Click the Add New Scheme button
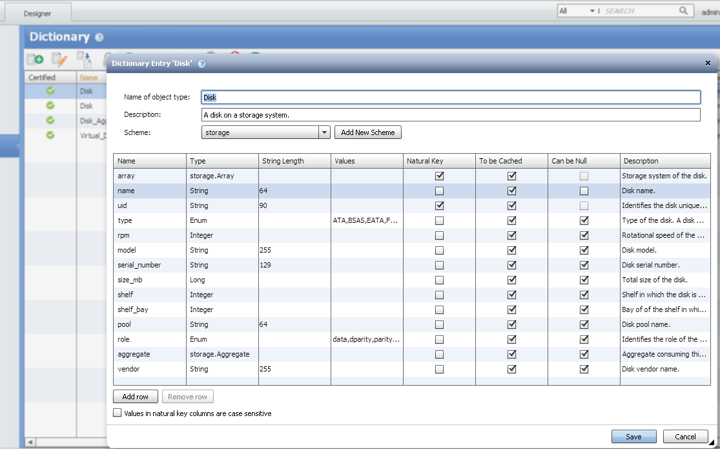Viewport: 720px width, 449px height. (367, 132)
